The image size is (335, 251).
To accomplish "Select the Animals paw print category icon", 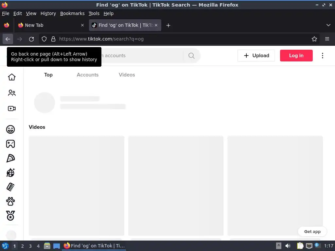I will click(10, 201).
